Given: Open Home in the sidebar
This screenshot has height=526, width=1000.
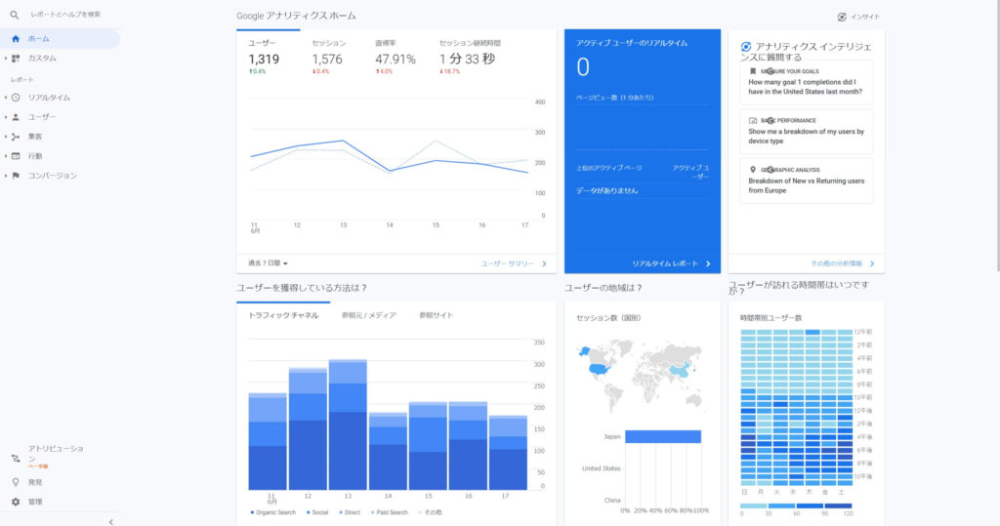Looking at the screenshot, I should [60, 39].
